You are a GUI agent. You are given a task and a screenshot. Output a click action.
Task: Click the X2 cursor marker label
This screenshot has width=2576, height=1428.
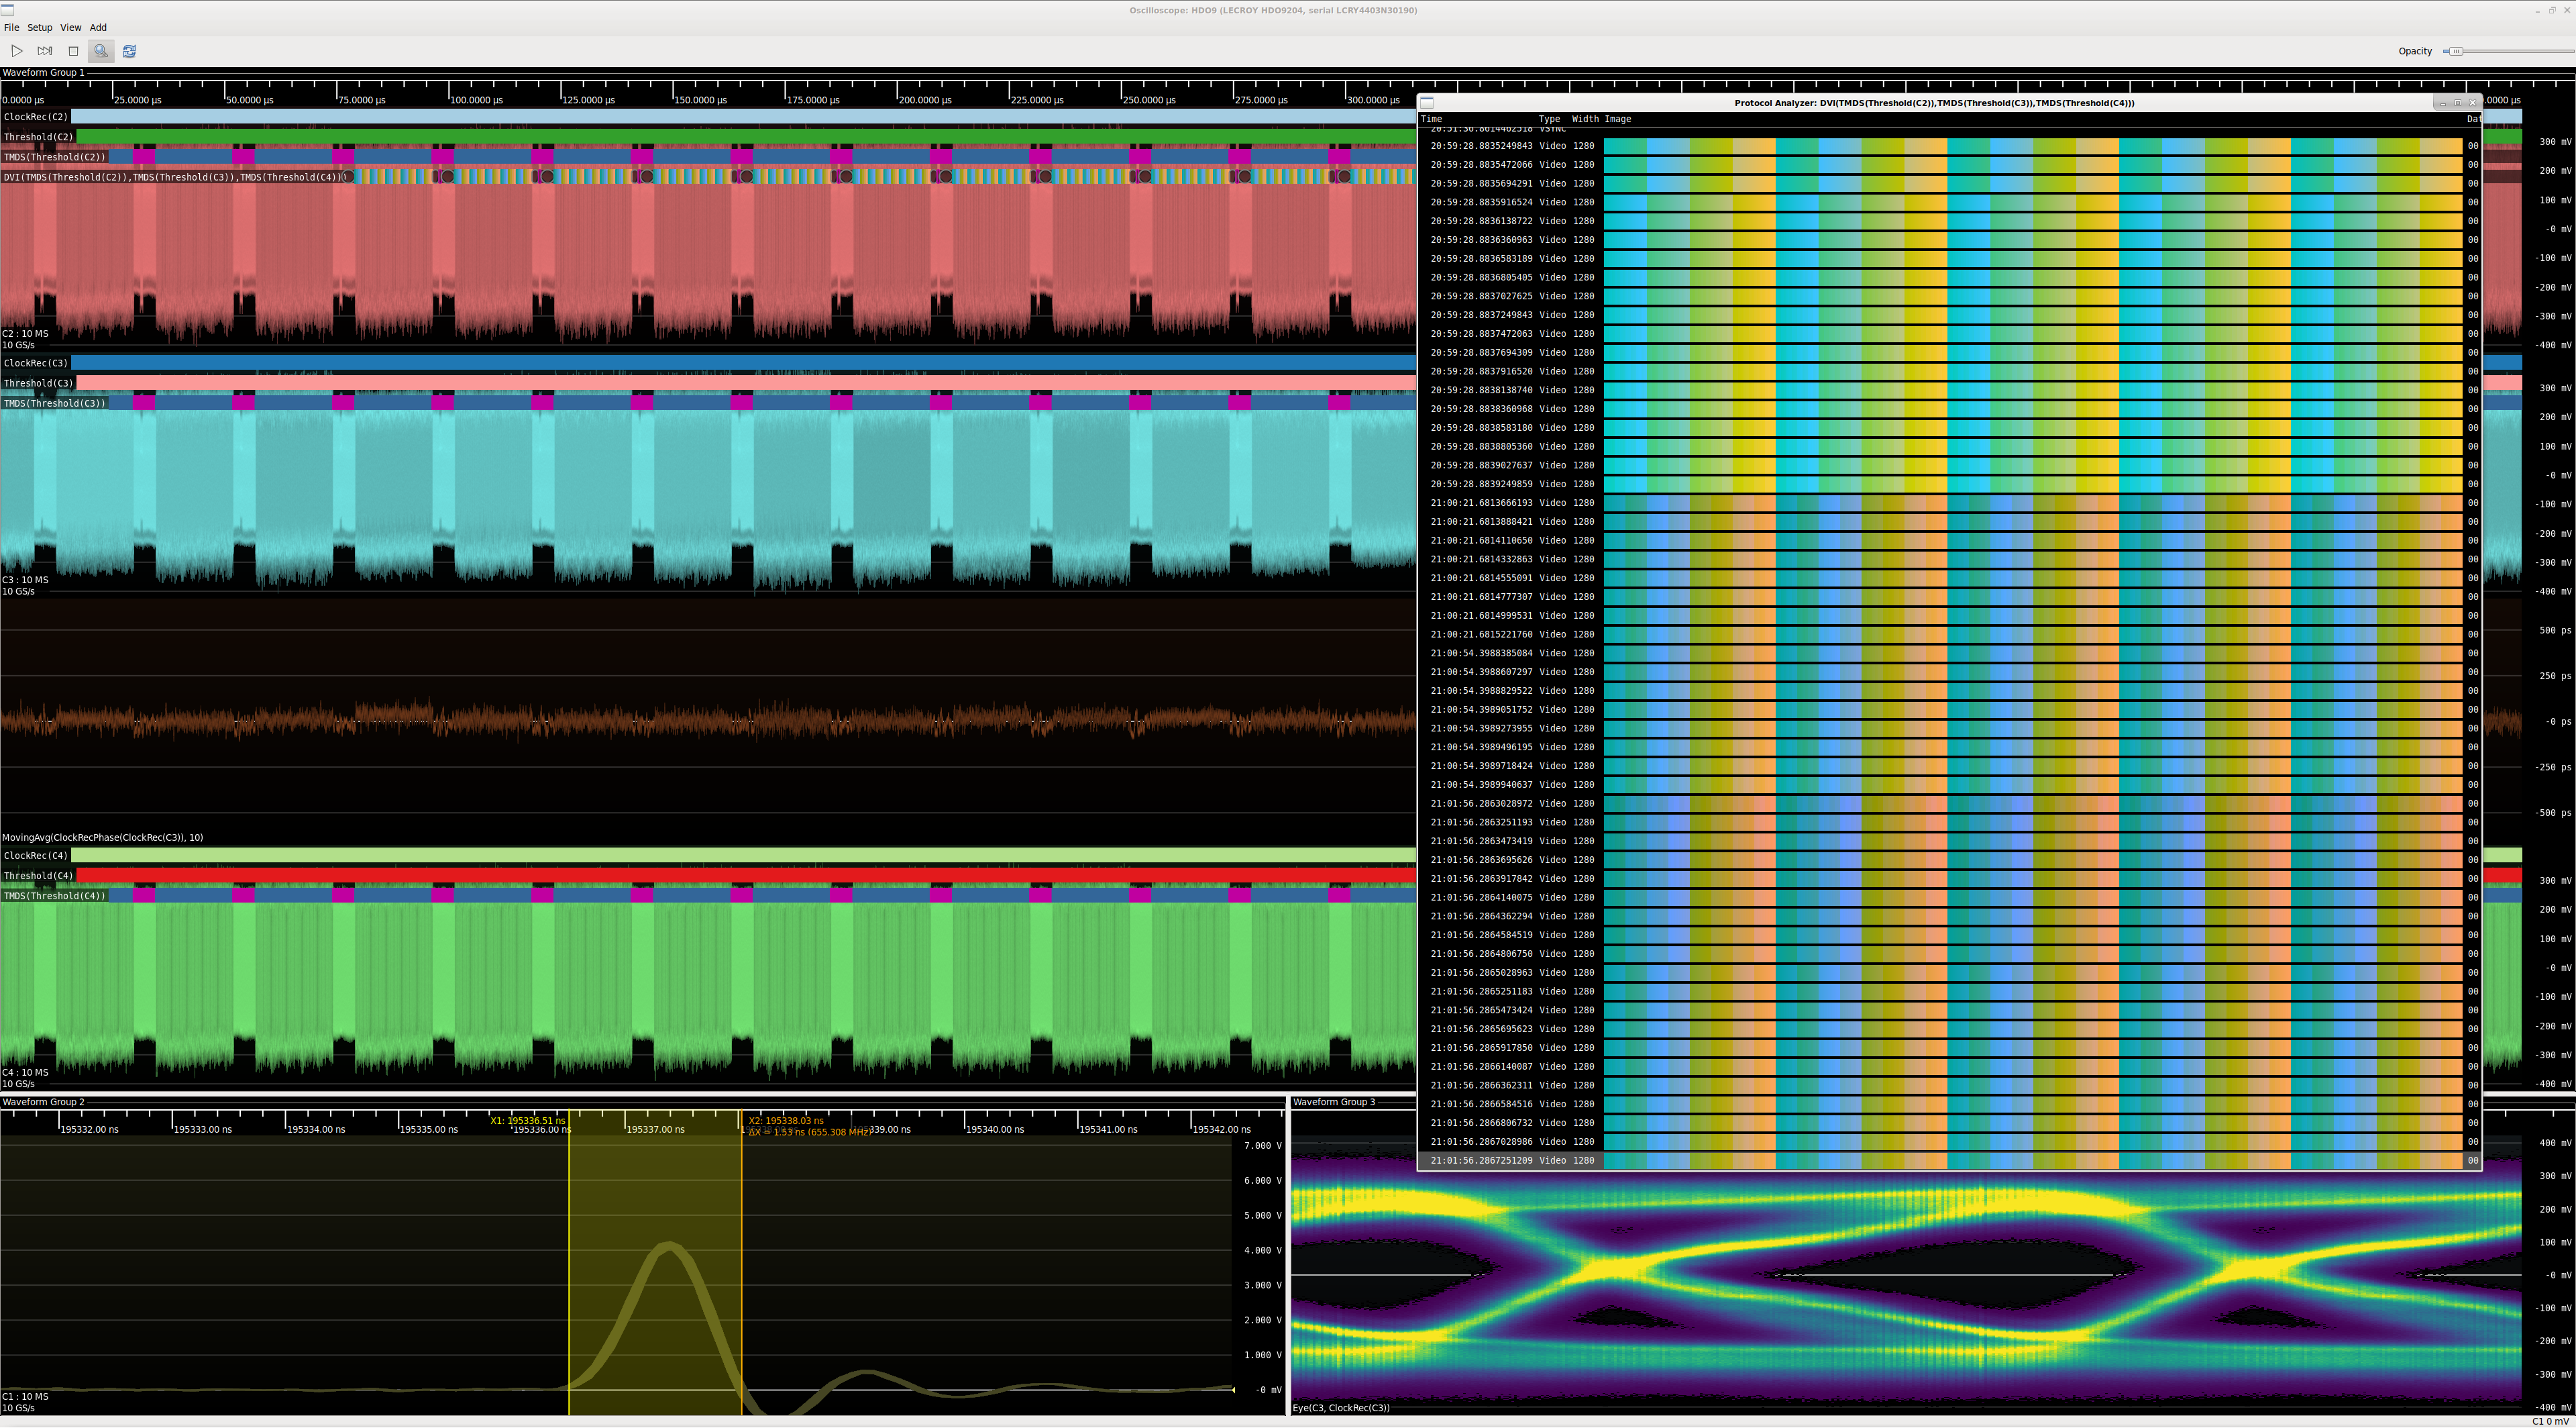click(x=786, y=1121)
